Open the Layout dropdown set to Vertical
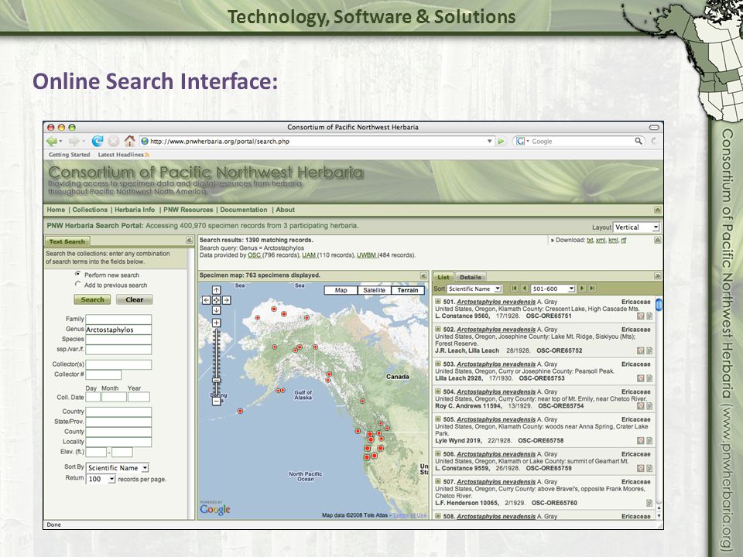This screenshot has width=743, height=557. click(636, 227)
